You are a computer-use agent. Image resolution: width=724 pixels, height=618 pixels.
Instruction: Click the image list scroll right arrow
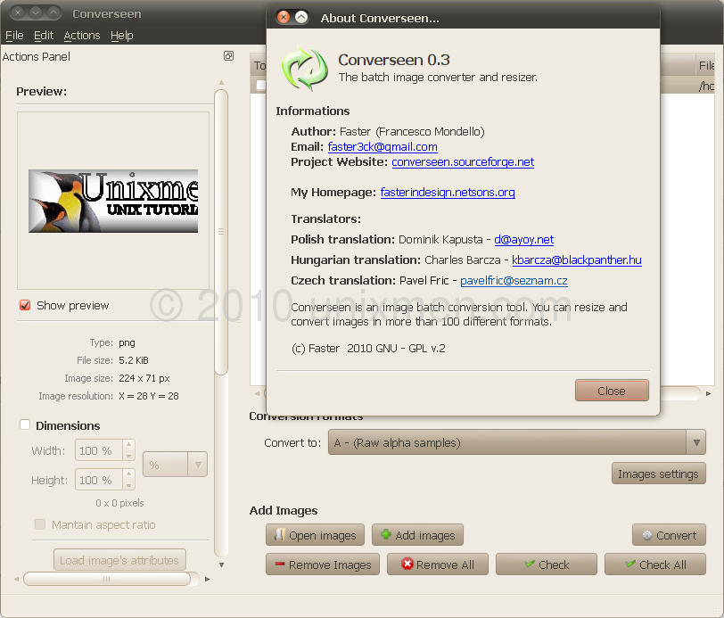(x=708, y=393)
